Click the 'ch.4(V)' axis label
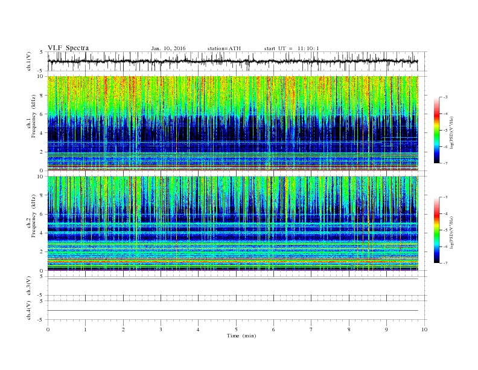The image size is (478, 370). (x=29, y=311)
